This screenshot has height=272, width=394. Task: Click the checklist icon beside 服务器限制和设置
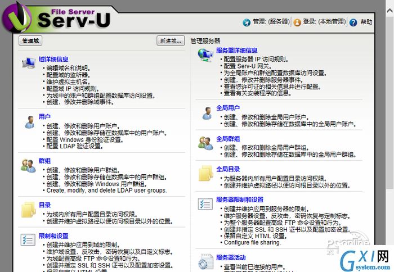[205, 204]
